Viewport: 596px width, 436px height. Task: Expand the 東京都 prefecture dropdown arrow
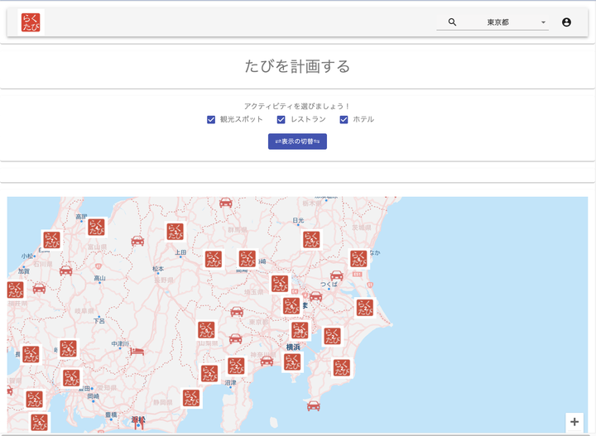pos(543,22)
